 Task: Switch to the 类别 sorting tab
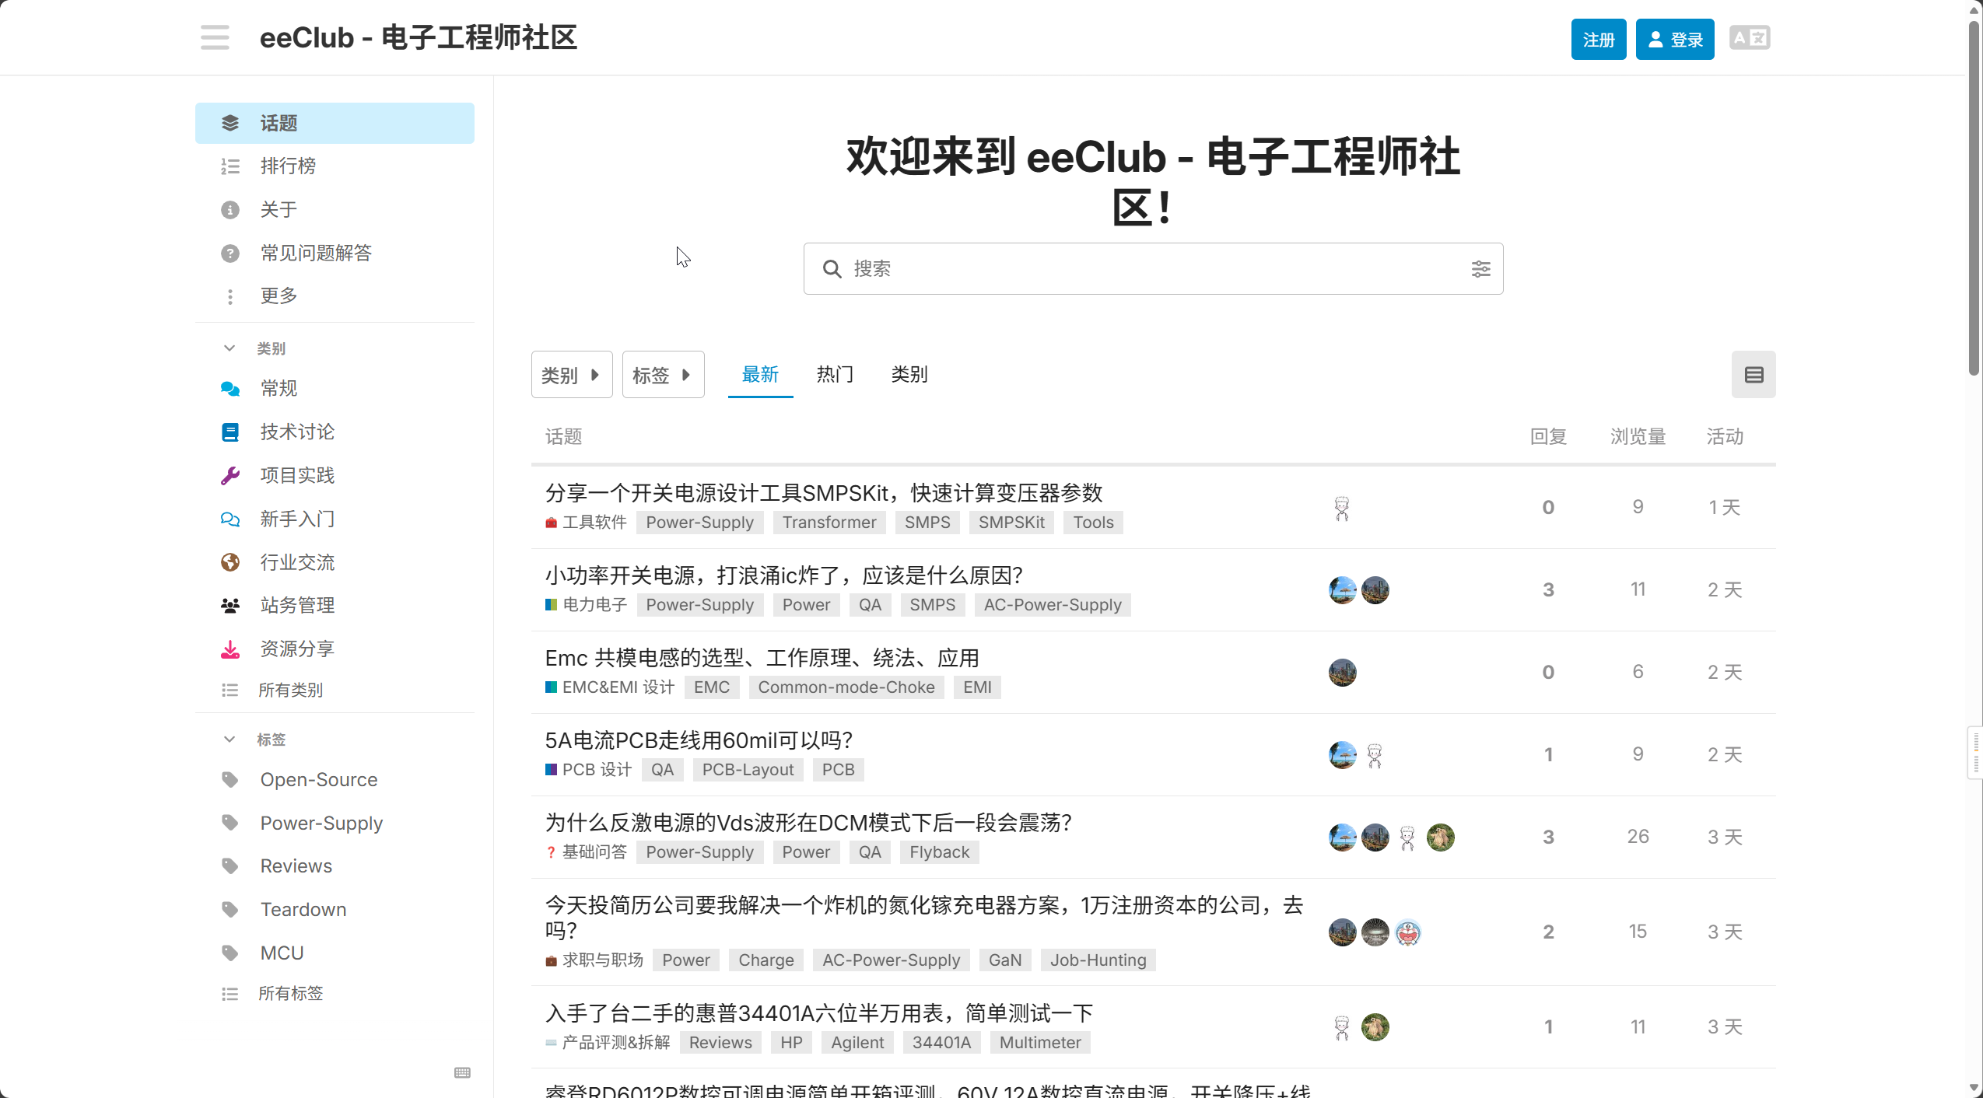click(908, 374)
